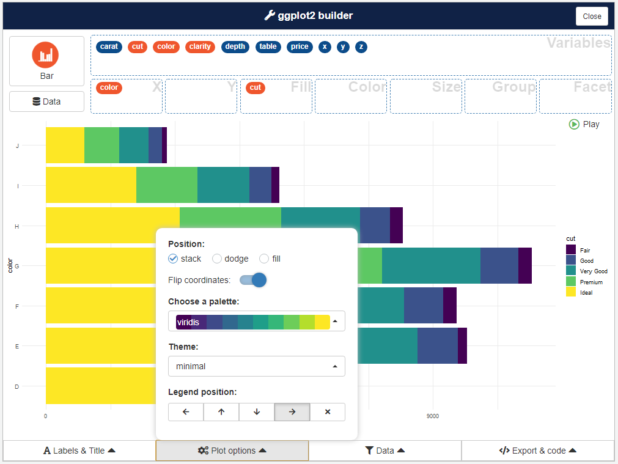Set legend position to top arrow

point(221,412)
